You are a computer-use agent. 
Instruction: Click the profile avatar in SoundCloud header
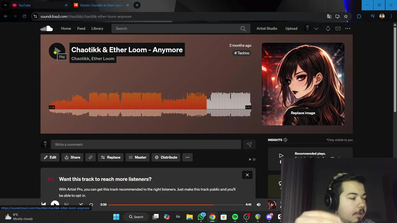click(307, 28)
